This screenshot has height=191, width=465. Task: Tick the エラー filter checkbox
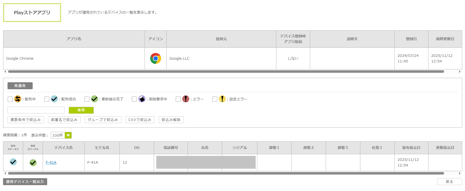tap(178, 99)
